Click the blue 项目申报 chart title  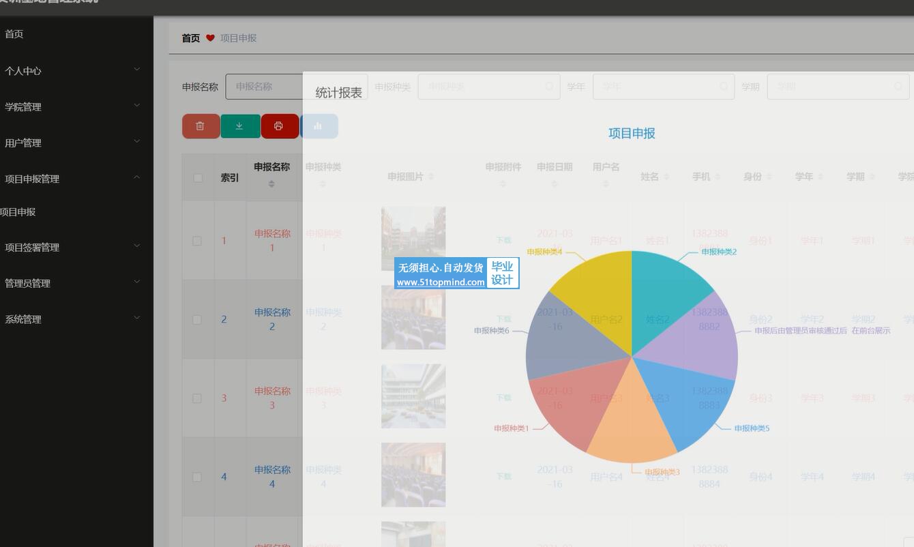632,133
